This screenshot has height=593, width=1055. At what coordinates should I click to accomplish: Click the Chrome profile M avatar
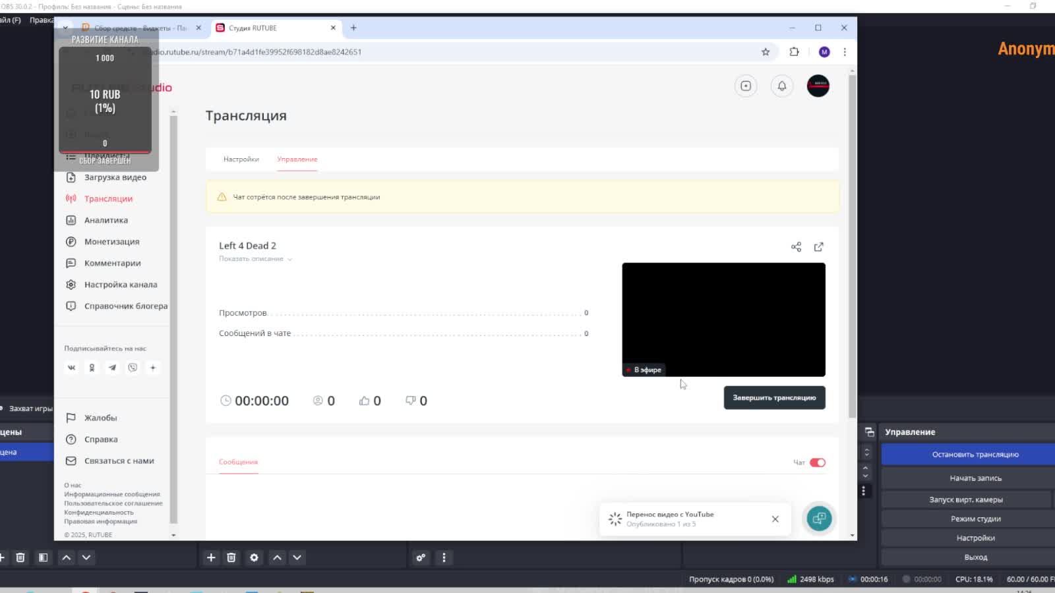[x=824, y=52]
